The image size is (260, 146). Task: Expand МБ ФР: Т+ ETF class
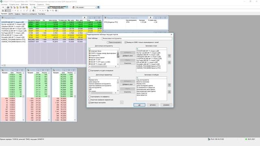(x=90, y=60)
